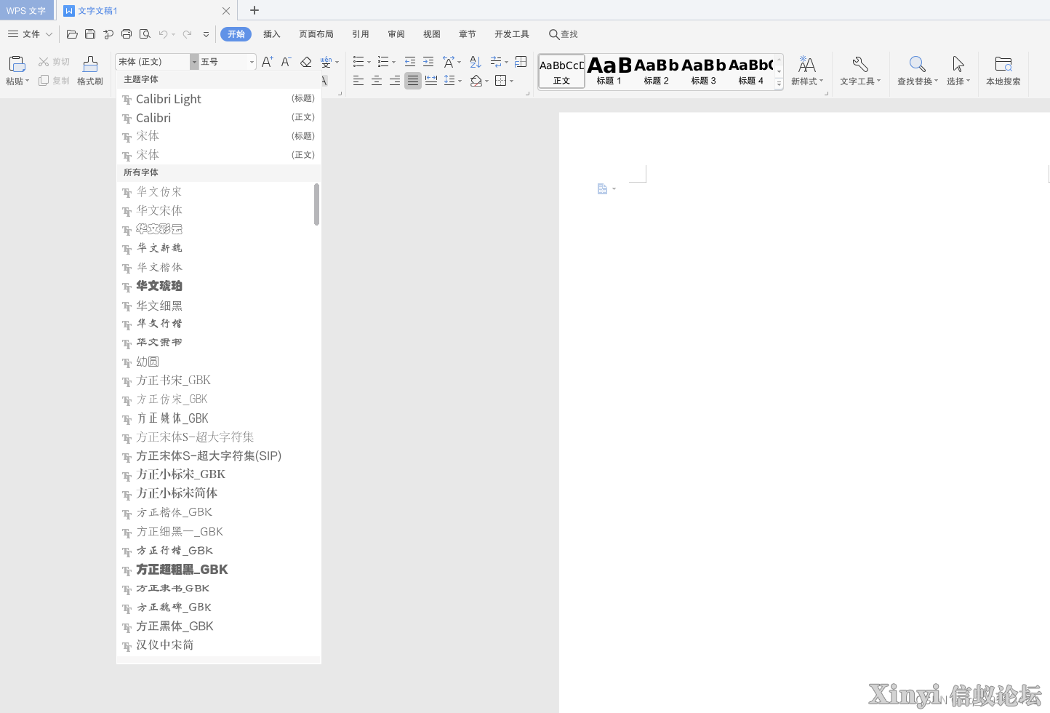1050x713 pixels.
Task: Switch to the 开始 tab
Action: [236, 34]
